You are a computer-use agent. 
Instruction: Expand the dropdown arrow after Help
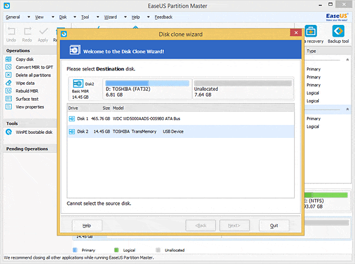[x=149, y=17]
